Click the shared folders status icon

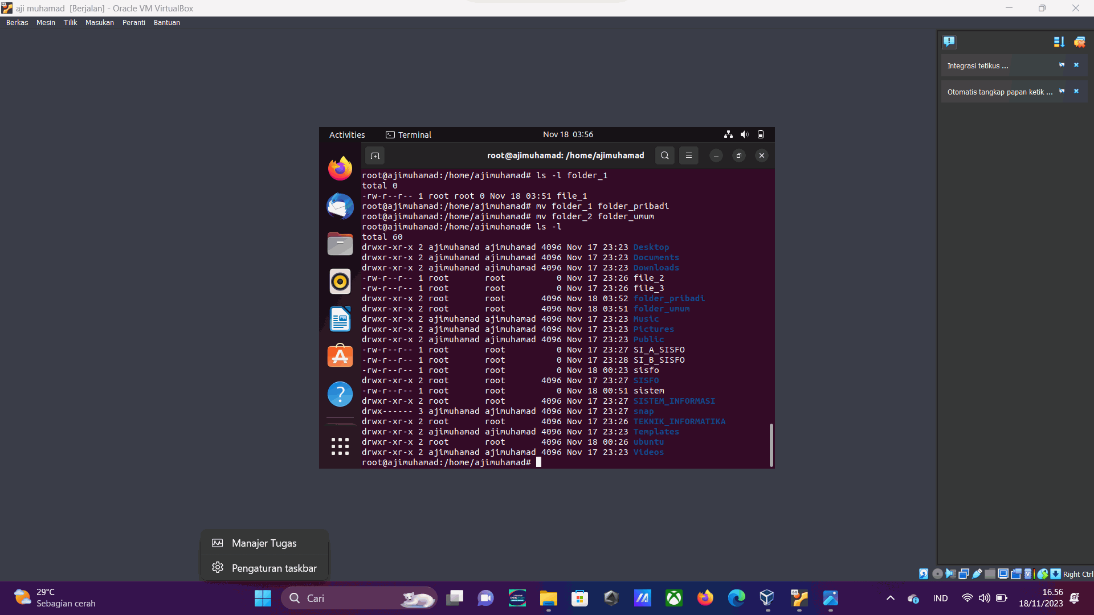[x=990, y=574]
